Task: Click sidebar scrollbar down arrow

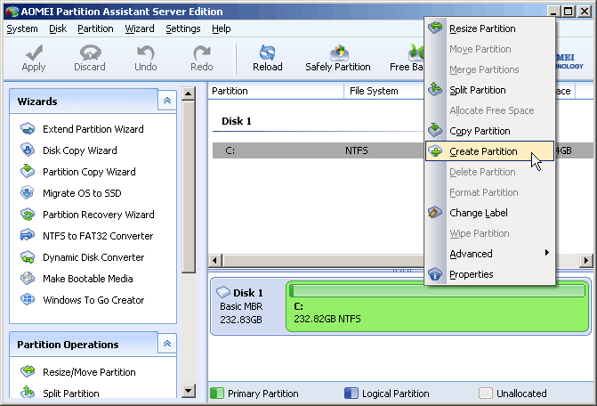Action: [189, 390]
